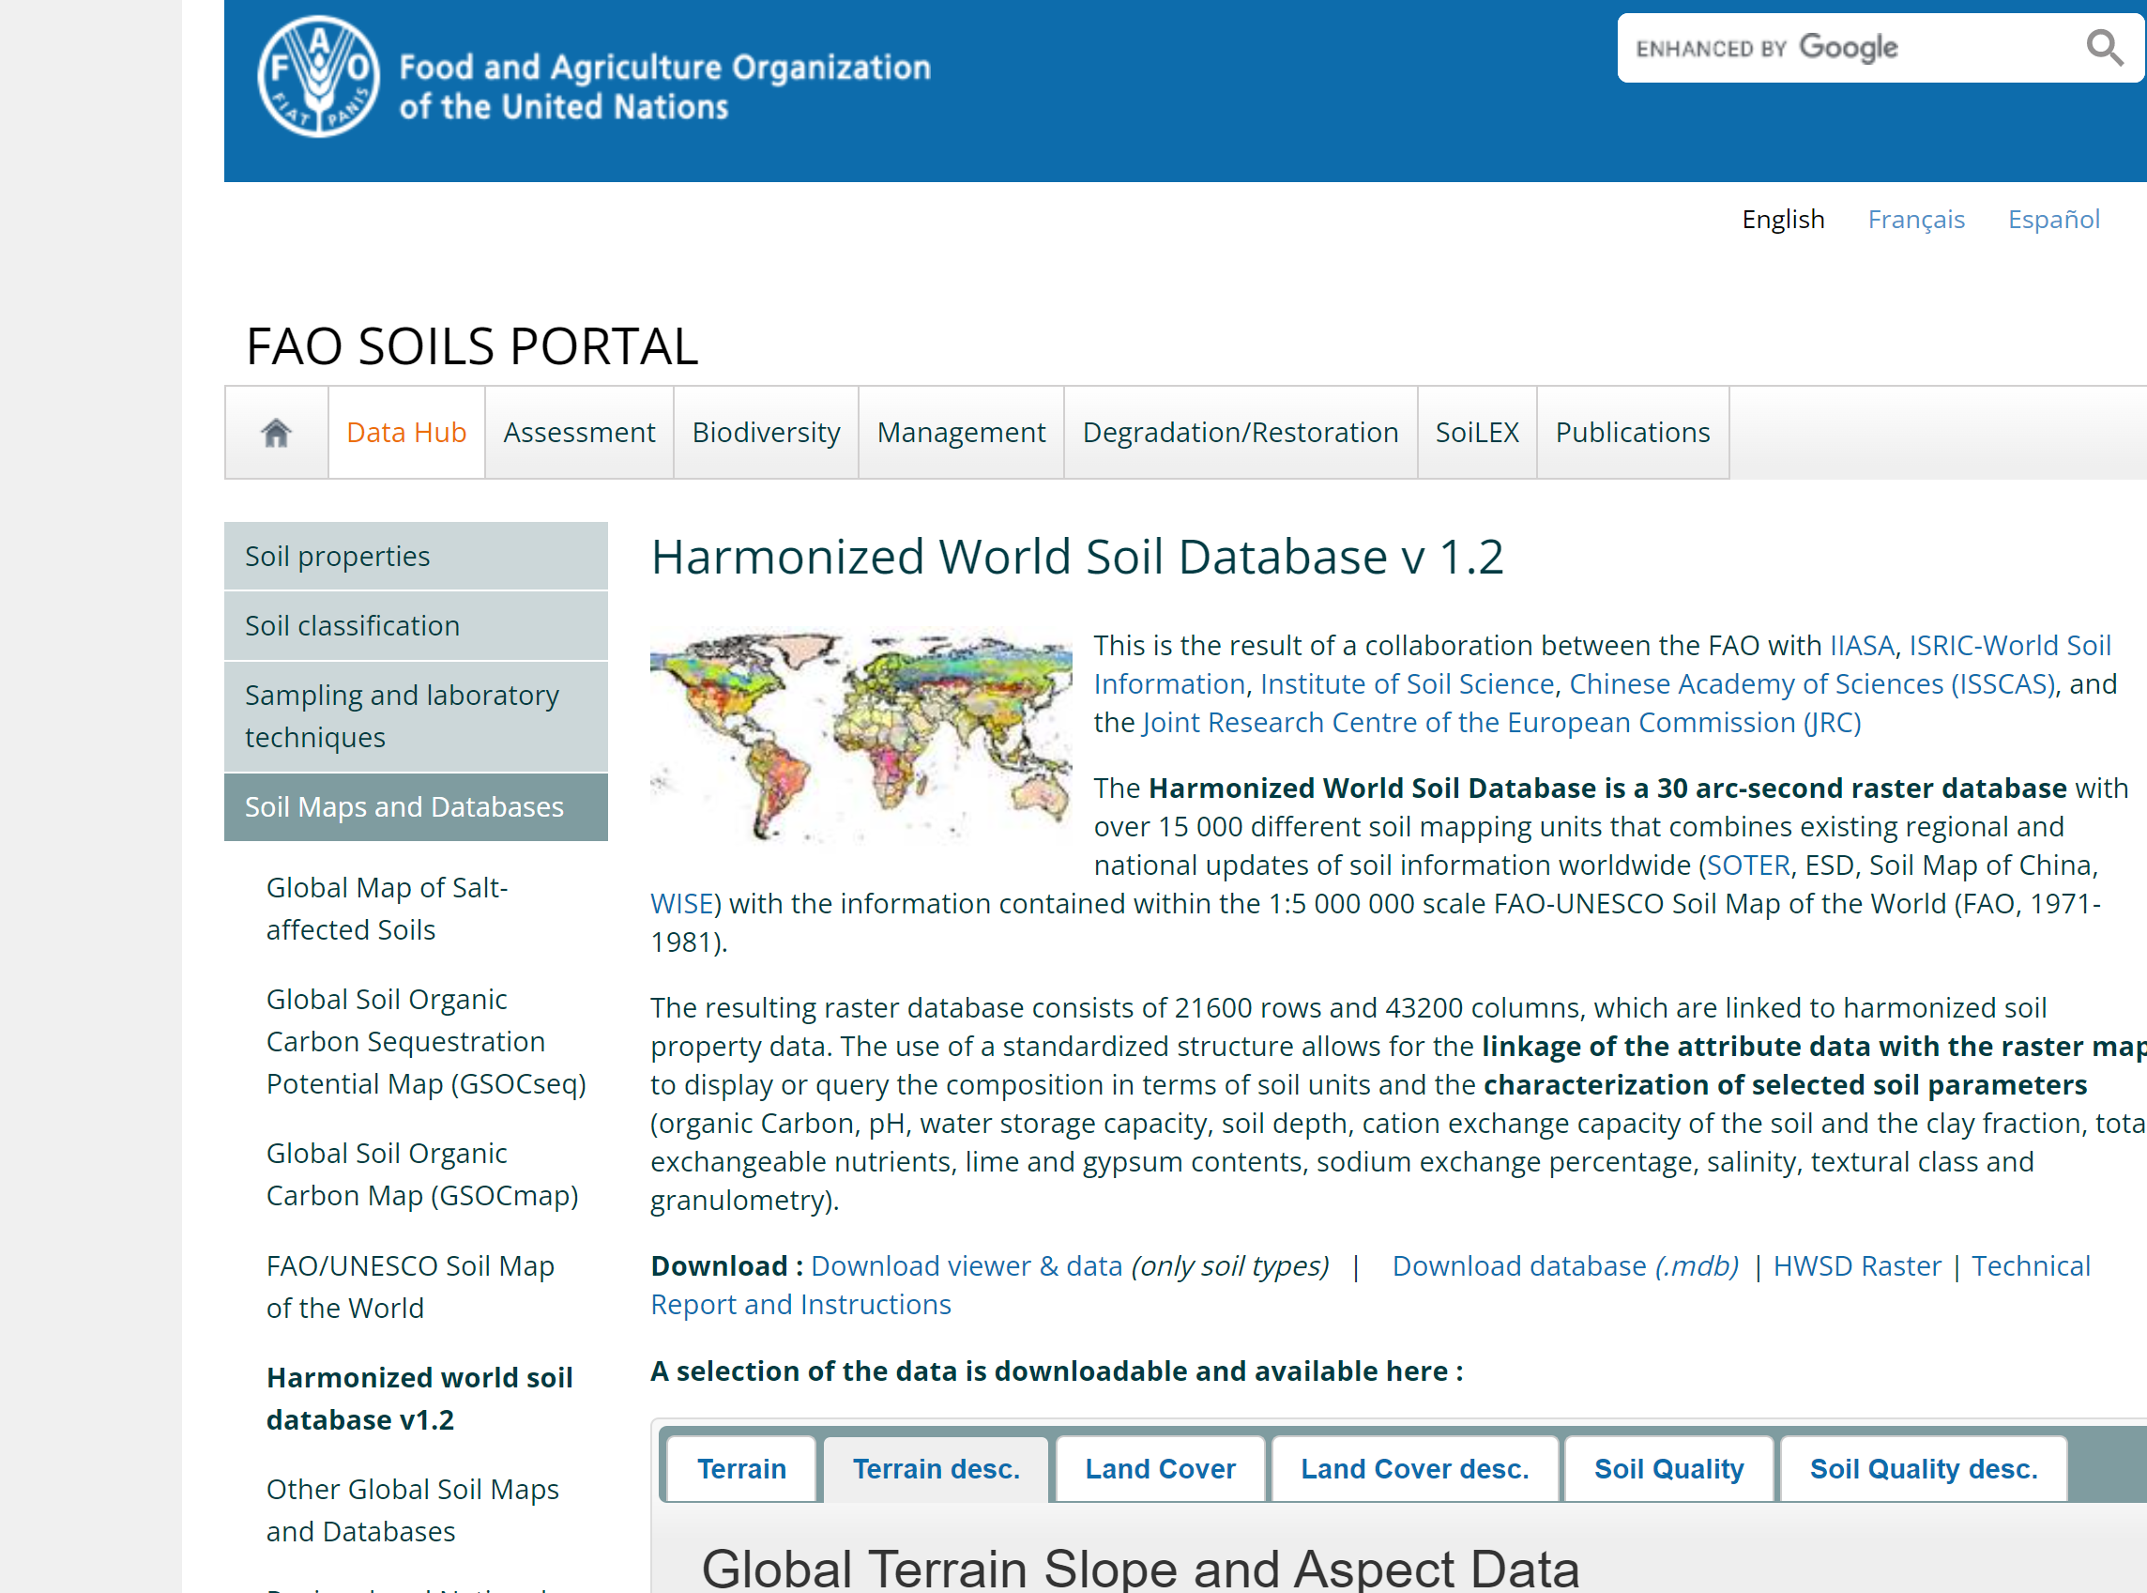Open the Assessment menu

[579, 432]
